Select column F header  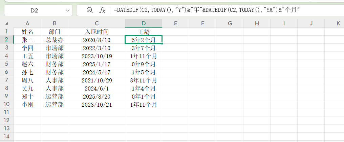click(x=203, y=23)
